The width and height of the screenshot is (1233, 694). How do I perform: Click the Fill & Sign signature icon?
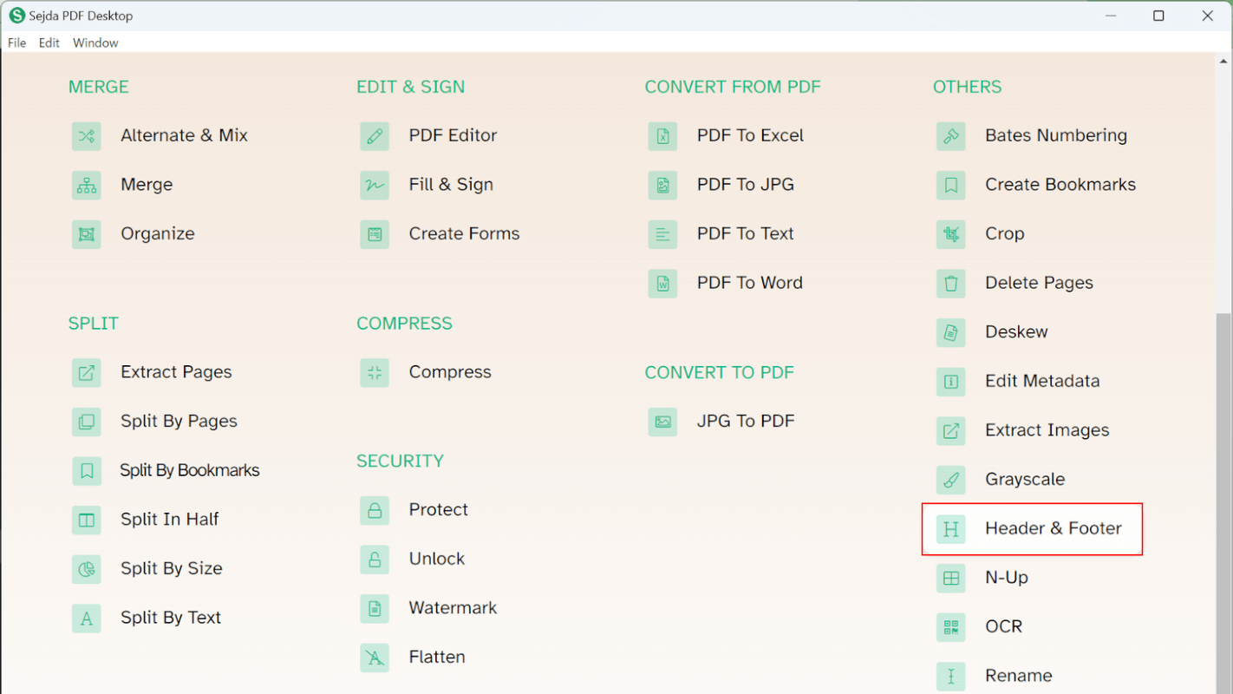(x=375, y=185)
